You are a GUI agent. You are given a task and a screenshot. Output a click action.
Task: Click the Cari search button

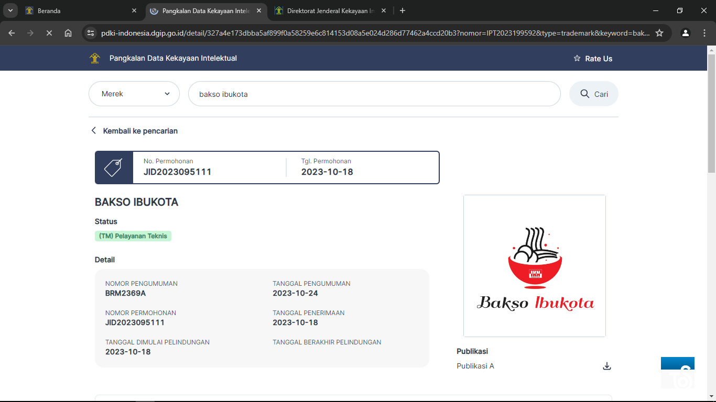[594, 94]
